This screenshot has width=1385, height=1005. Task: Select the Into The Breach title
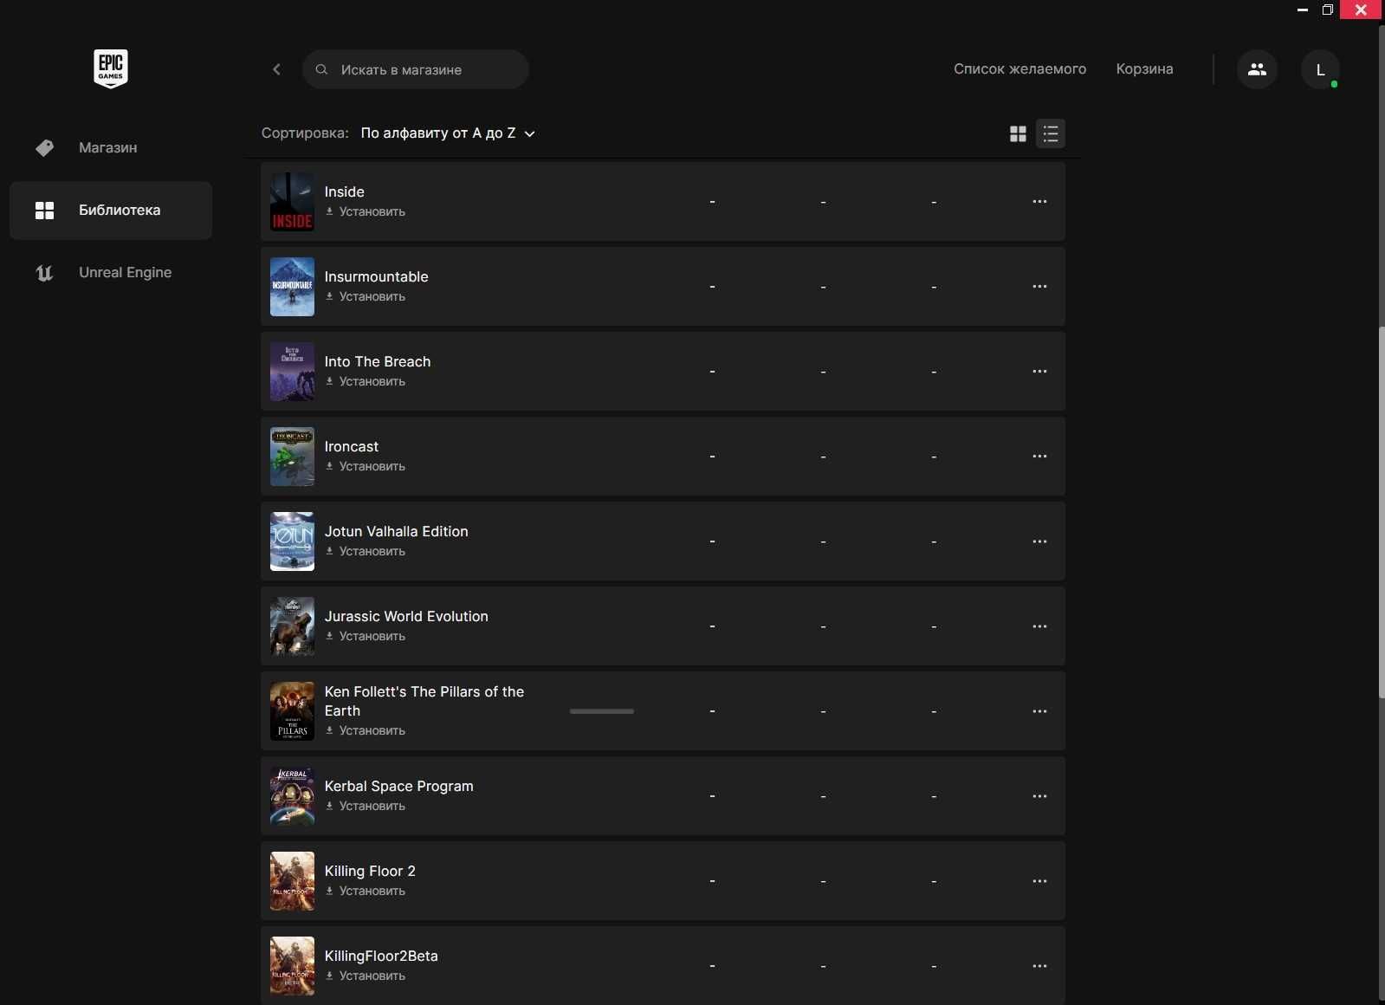point(378,362)
